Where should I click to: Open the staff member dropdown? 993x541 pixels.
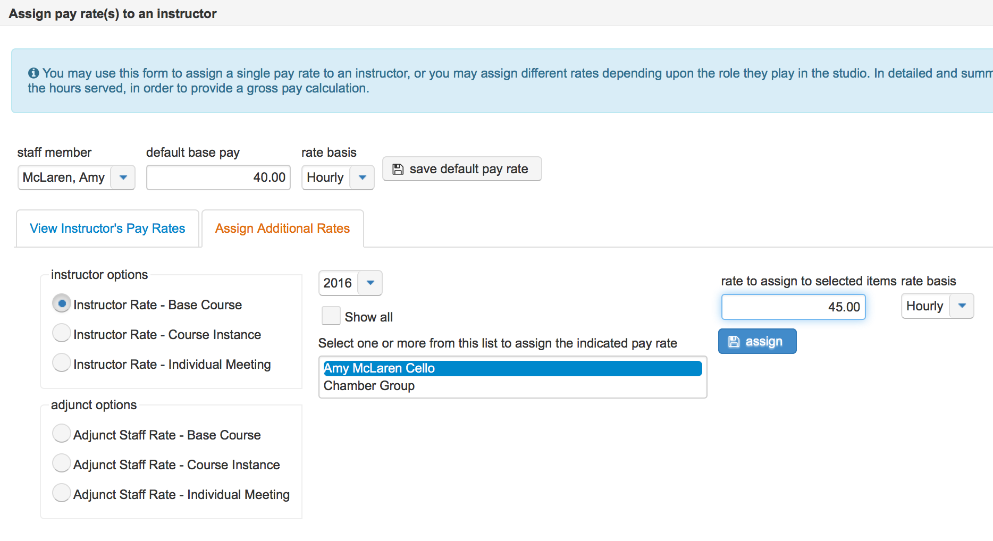pos(123,177)
